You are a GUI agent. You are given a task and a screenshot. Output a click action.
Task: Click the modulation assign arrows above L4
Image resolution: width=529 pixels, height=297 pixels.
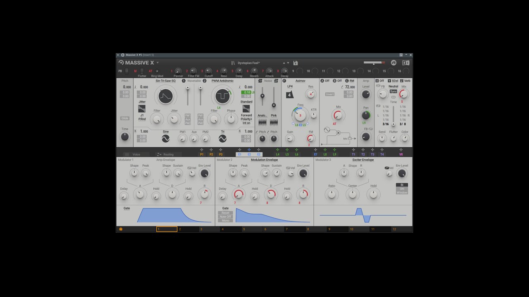coord(277,150)
